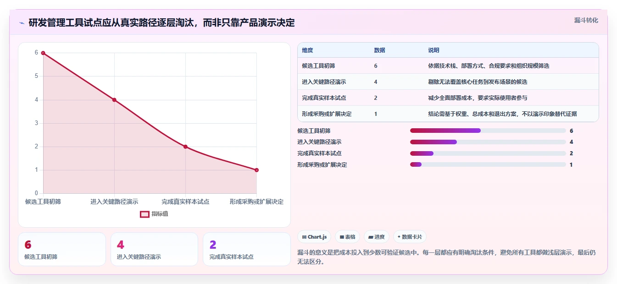This screenshot has height=284, width=617.
Task: Click the 进入关键路径演示 progress bar
Action: (x=488, y=142)
